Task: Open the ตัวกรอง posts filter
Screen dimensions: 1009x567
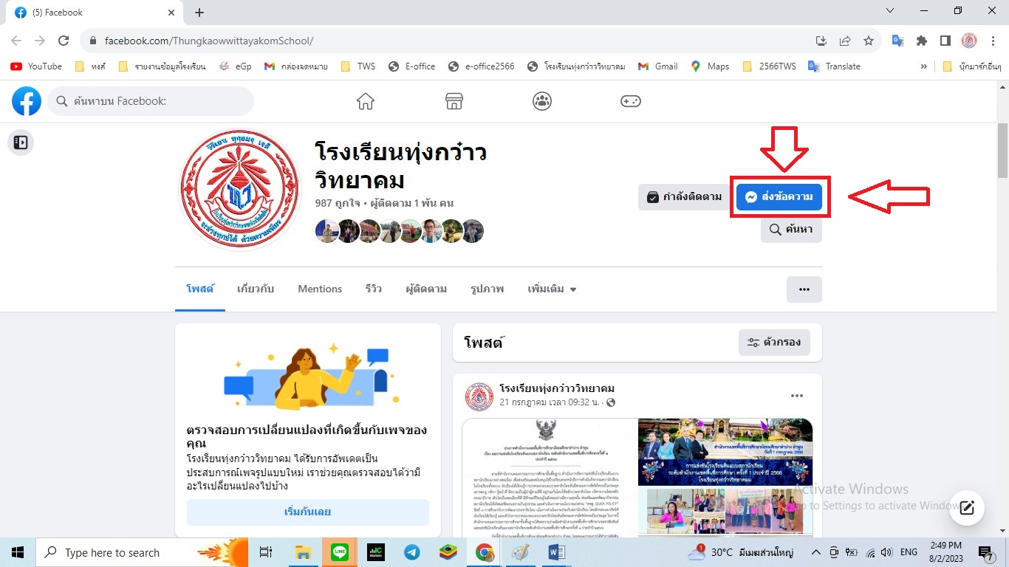Action: pyautogui.click(x=774, y=343)
